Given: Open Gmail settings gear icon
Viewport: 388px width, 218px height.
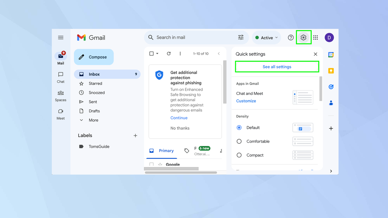Looking at the screenshot, I should (303, 37).
